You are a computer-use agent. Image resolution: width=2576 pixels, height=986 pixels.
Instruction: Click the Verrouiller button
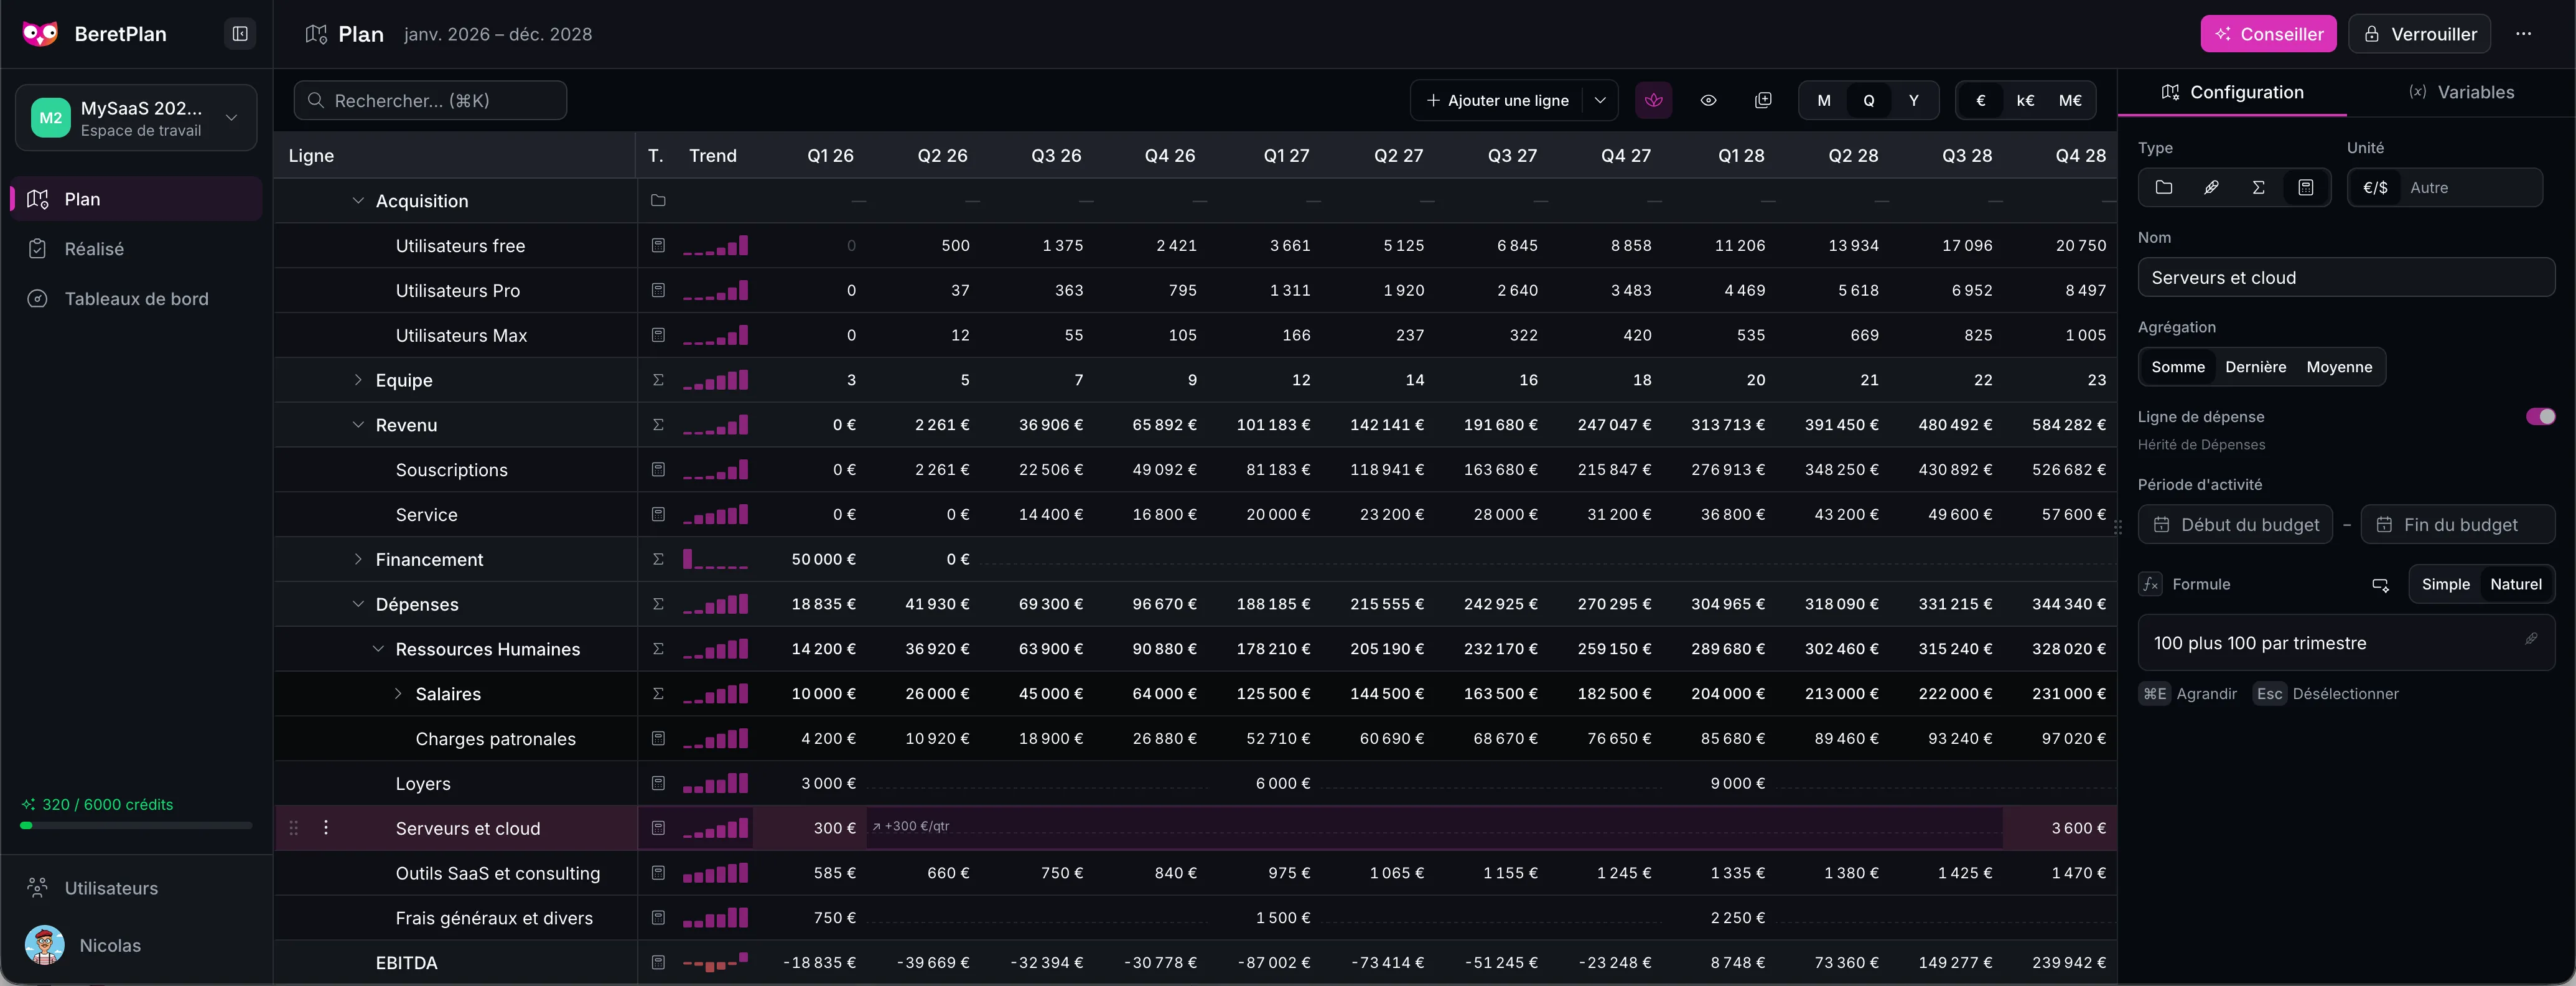click(x=2419, y=34)
